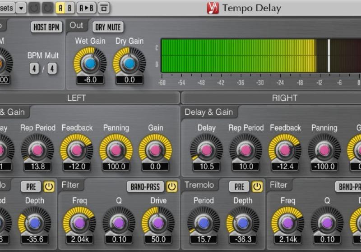Screen dimensions: 361x252
Task: Click the left filter Q knob
Action: pyautogui.click(x=119, y=223)
